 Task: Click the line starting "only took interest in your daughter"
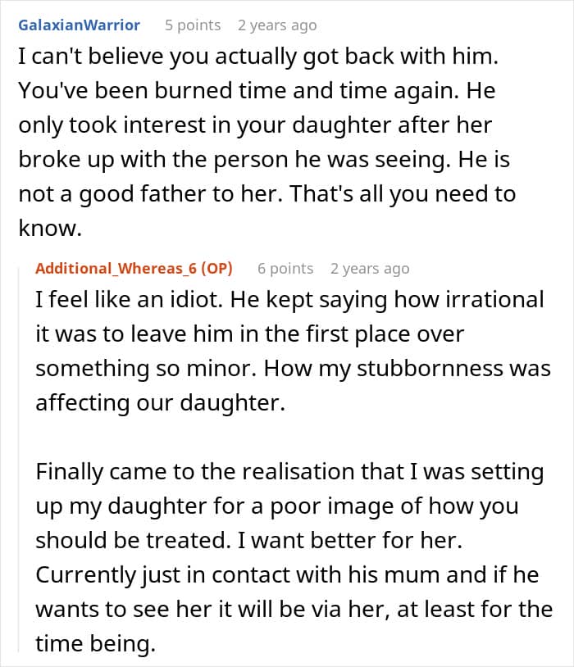tap(255, 125)
